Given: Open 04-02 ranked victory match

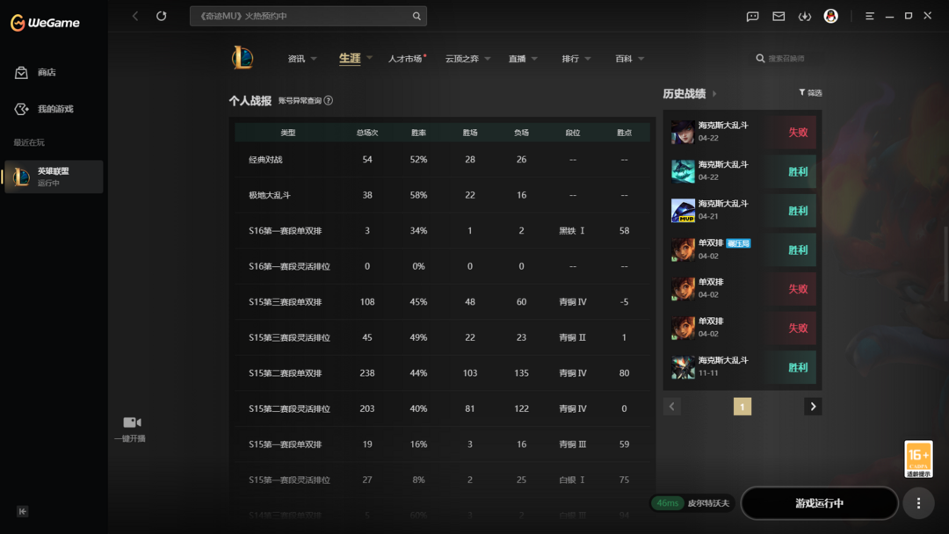Looking at the screenshot, I should [743, 249].
